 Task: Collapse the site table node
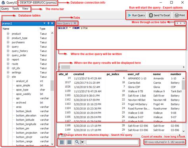click(x=8, y=77)
